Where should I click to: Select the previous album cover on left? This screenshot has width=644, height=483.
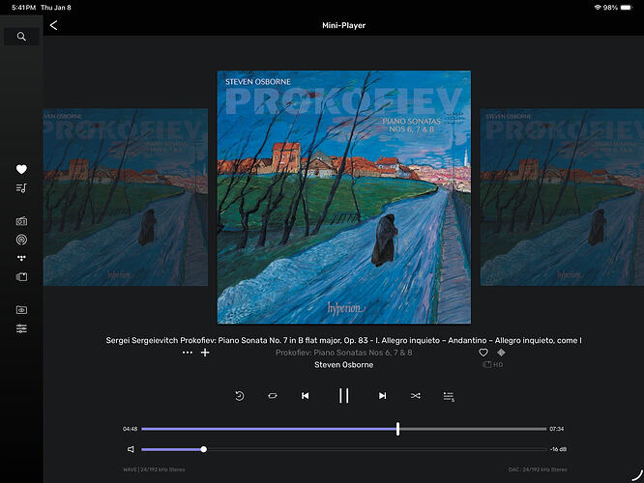coord(126,197)
